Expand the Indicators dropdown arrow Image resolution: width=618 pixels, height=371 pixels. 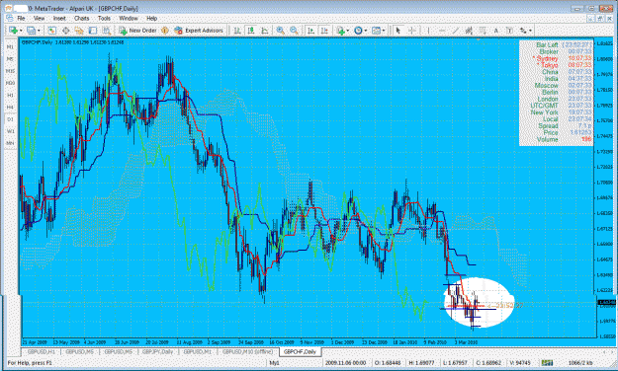tap(348, 31)
